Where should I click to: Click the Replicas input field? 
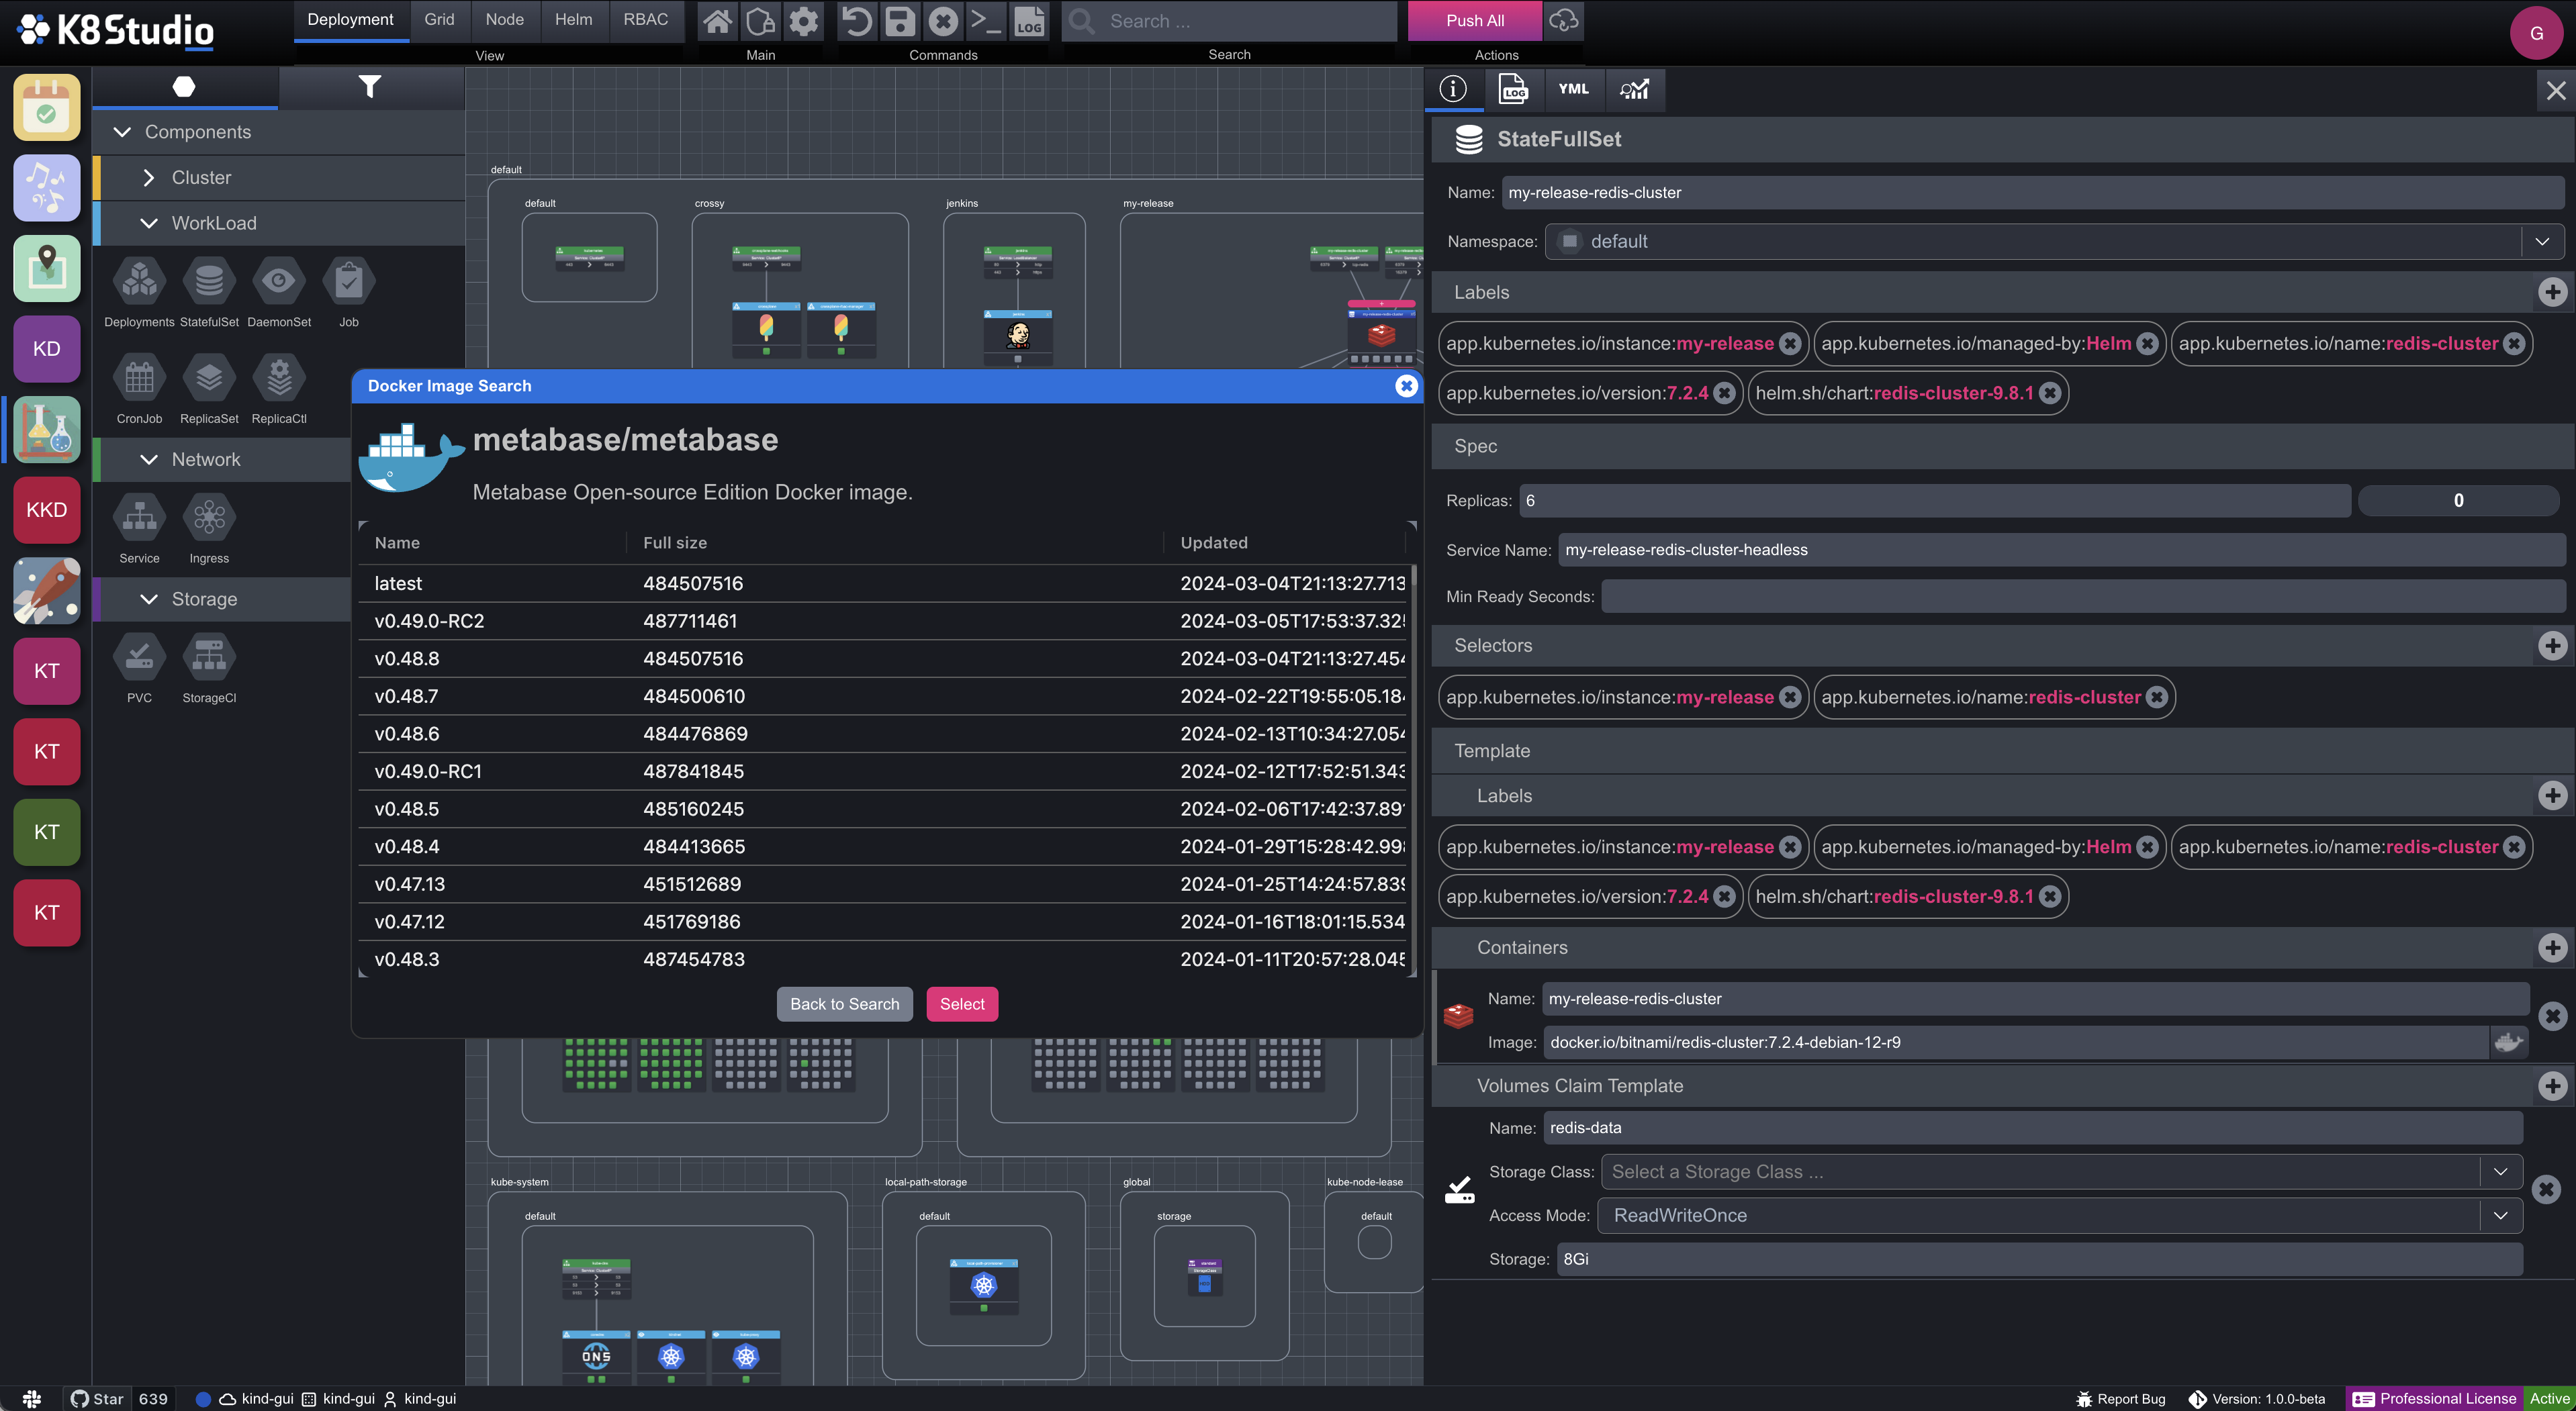[x=1934, y=501]
